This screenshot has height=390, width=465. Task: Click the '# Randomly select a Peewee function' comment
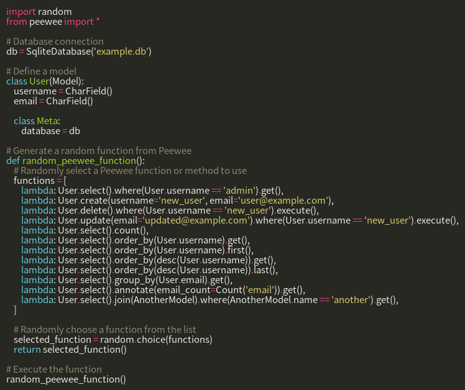click(x=130, y=171)
